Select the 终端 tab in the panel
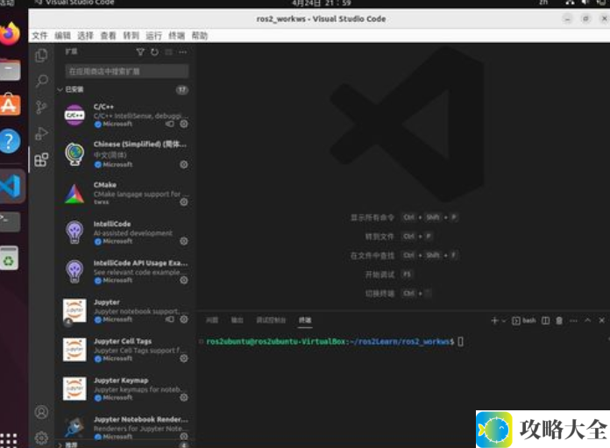The image size is (610, 448). pos(305,320)
